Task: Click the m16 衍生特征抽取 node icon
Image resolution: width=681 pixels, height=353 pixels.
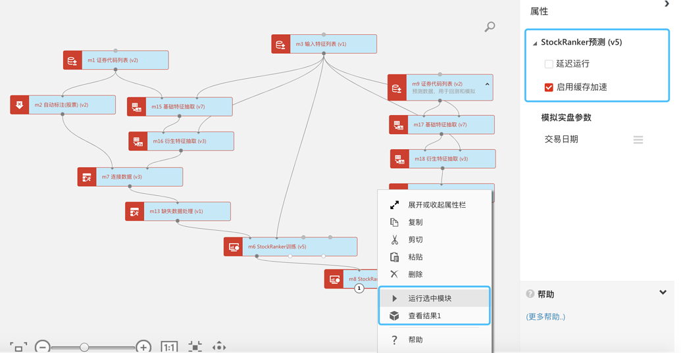Action: pyautogui.click(x=138, y=141)
